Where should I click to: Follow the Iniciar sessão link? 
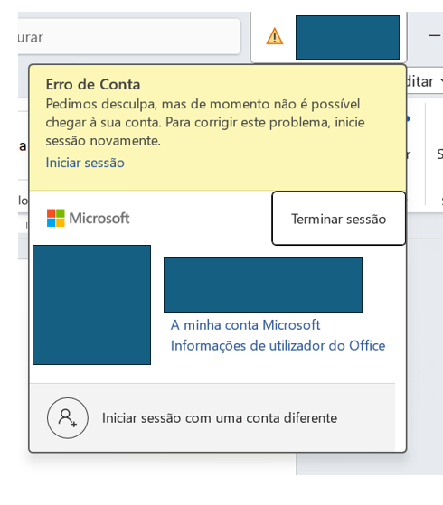(x=85, y=163)
